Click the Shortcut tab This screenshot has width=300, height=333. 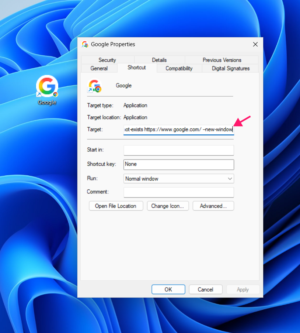click(137, 68)
